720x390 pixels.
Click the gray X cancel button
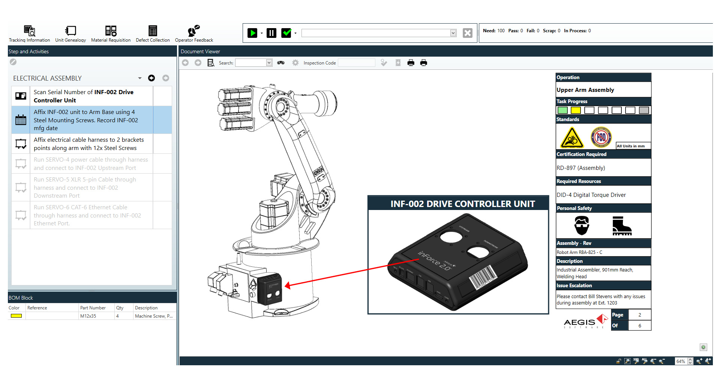[467, 33]
